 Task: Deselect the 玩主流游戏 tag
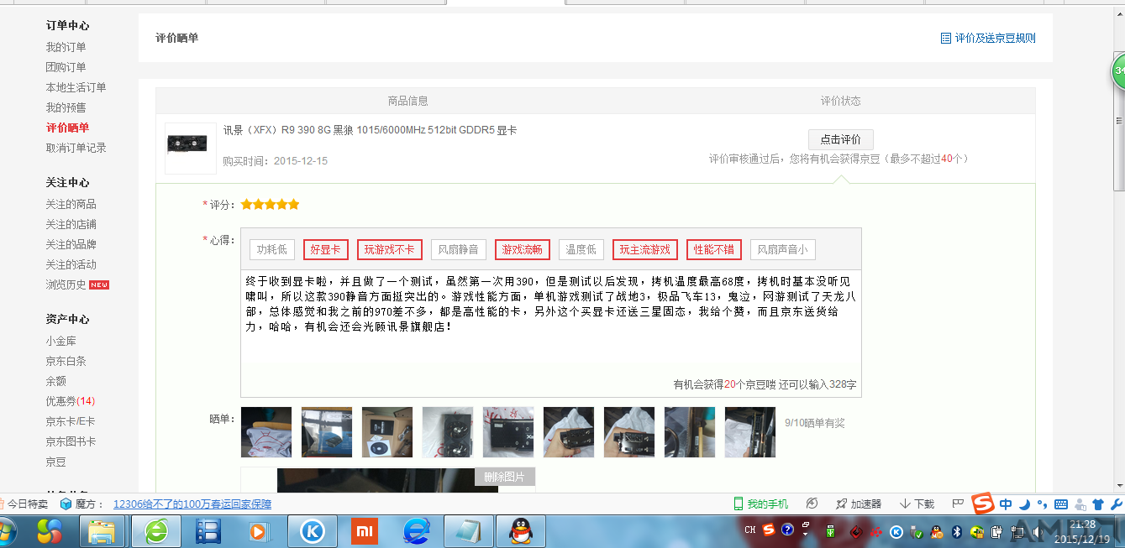645,249
